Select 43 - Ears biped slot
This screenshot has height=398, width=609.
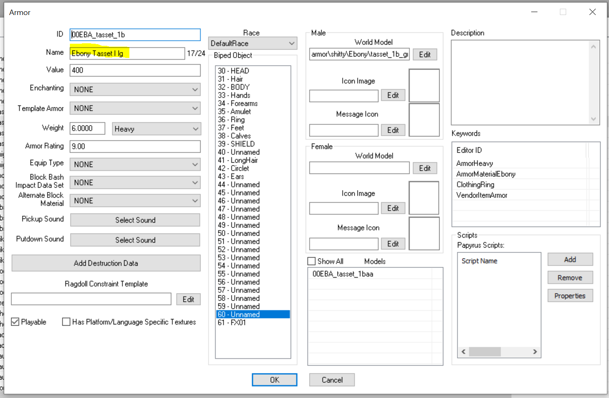253,177
